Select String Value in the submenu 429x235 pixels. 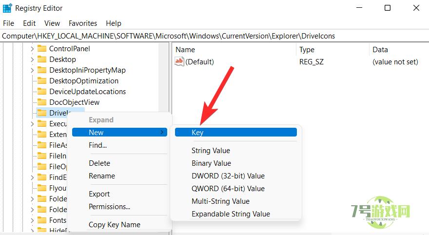click(236, 151)
